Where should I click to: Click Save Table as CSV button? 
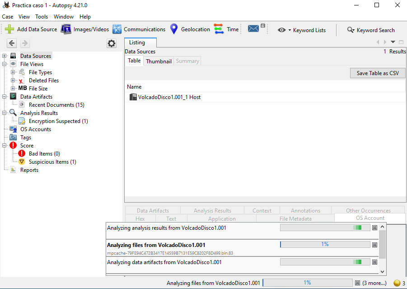click(377, 73)
